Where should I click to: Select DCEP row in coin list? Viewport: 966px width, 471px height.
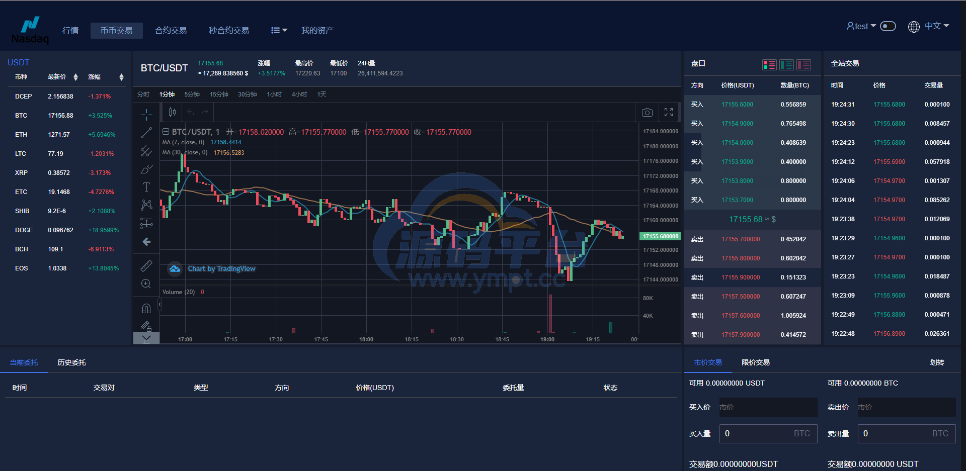(66, 97)
